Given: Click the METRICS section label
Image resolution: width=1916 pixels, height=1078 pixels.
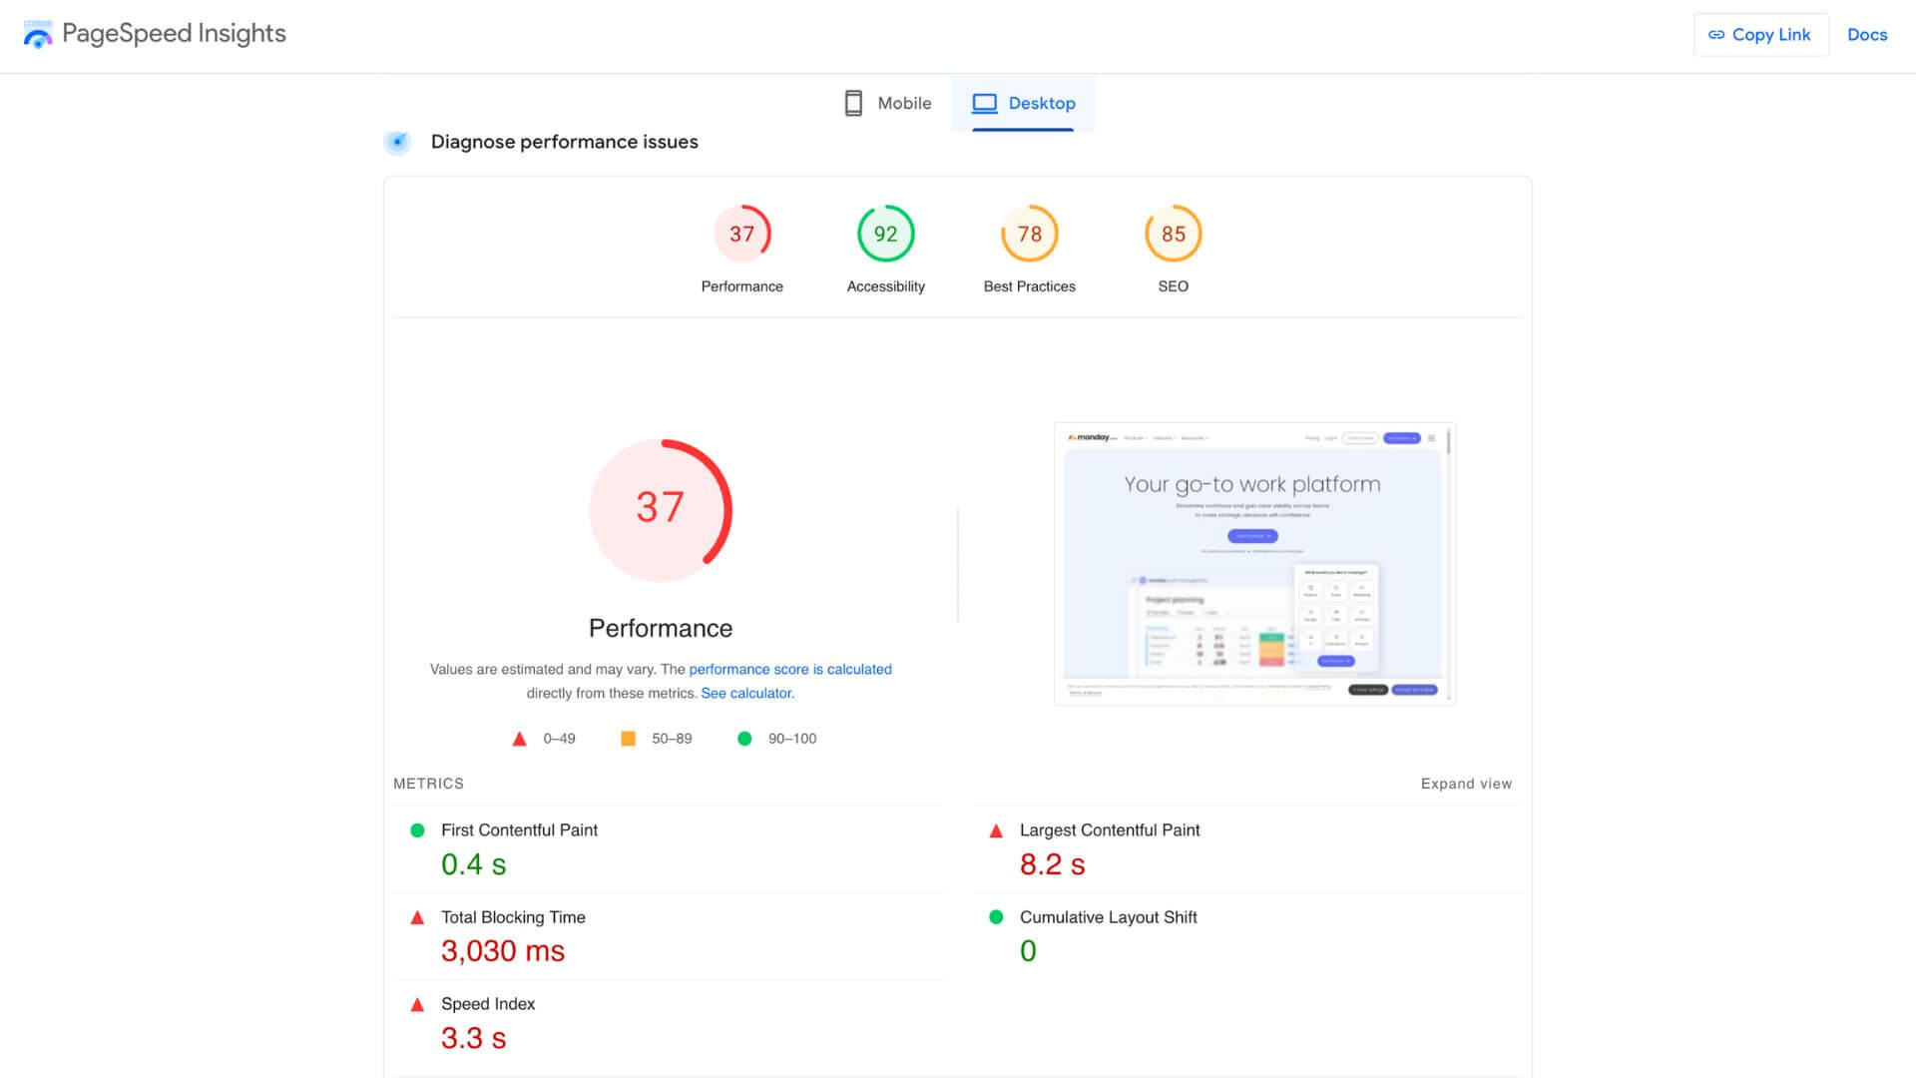Looking at the screenshot, I should click(428, 785).
